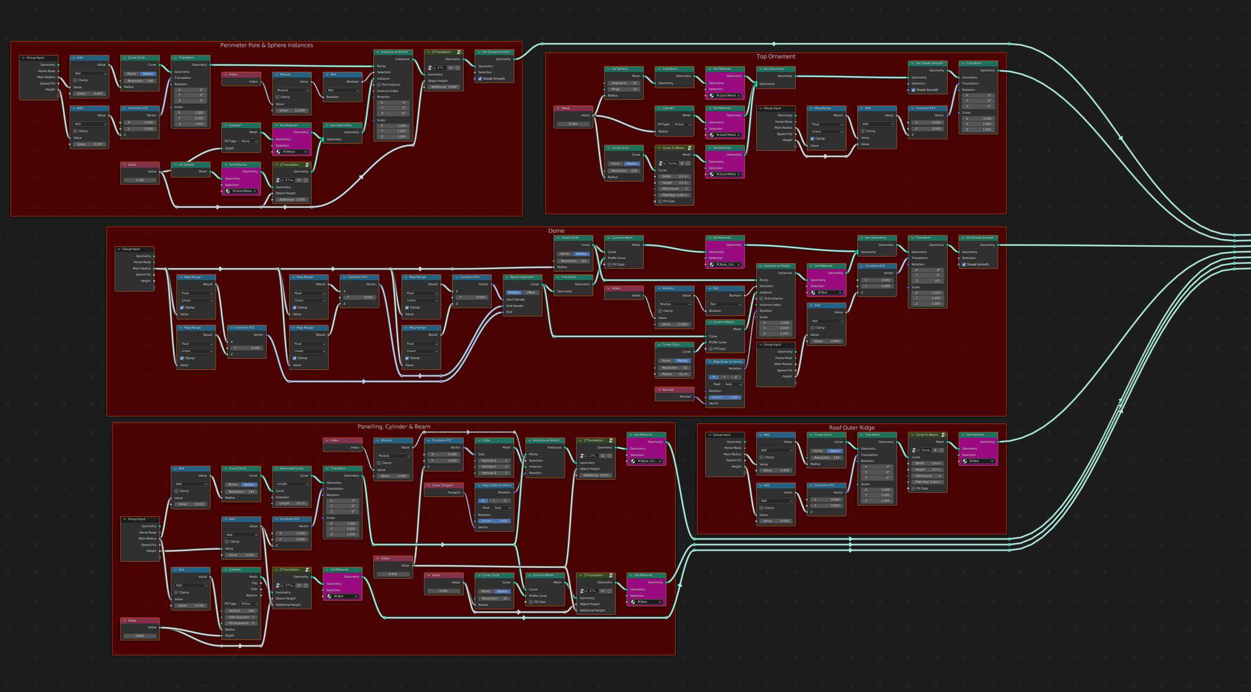Click Z axis button in Dome Align Euler to Vector
1251x692 pixels.
point(736,377)
